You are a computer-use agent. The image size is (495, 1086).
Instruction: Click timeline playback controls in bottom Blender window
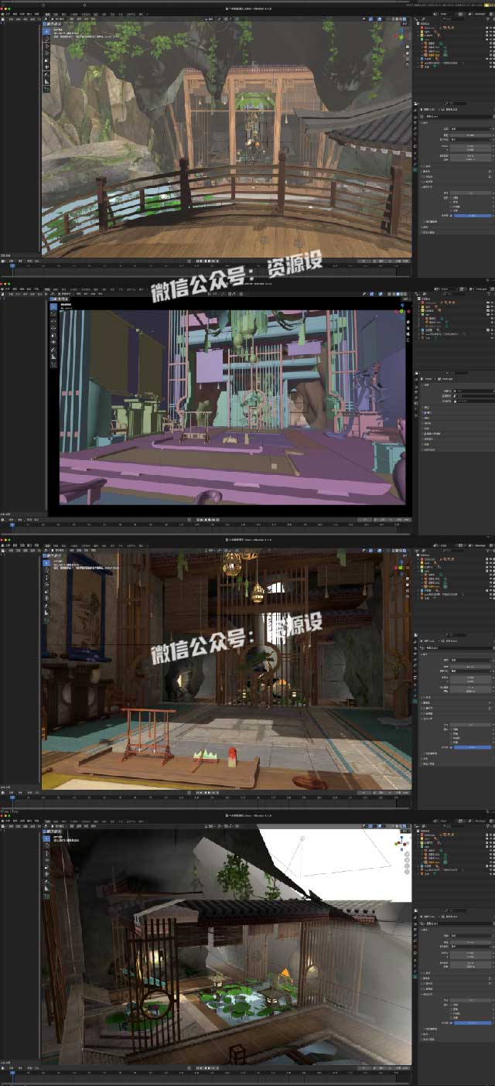click(x=207, y=1068)
